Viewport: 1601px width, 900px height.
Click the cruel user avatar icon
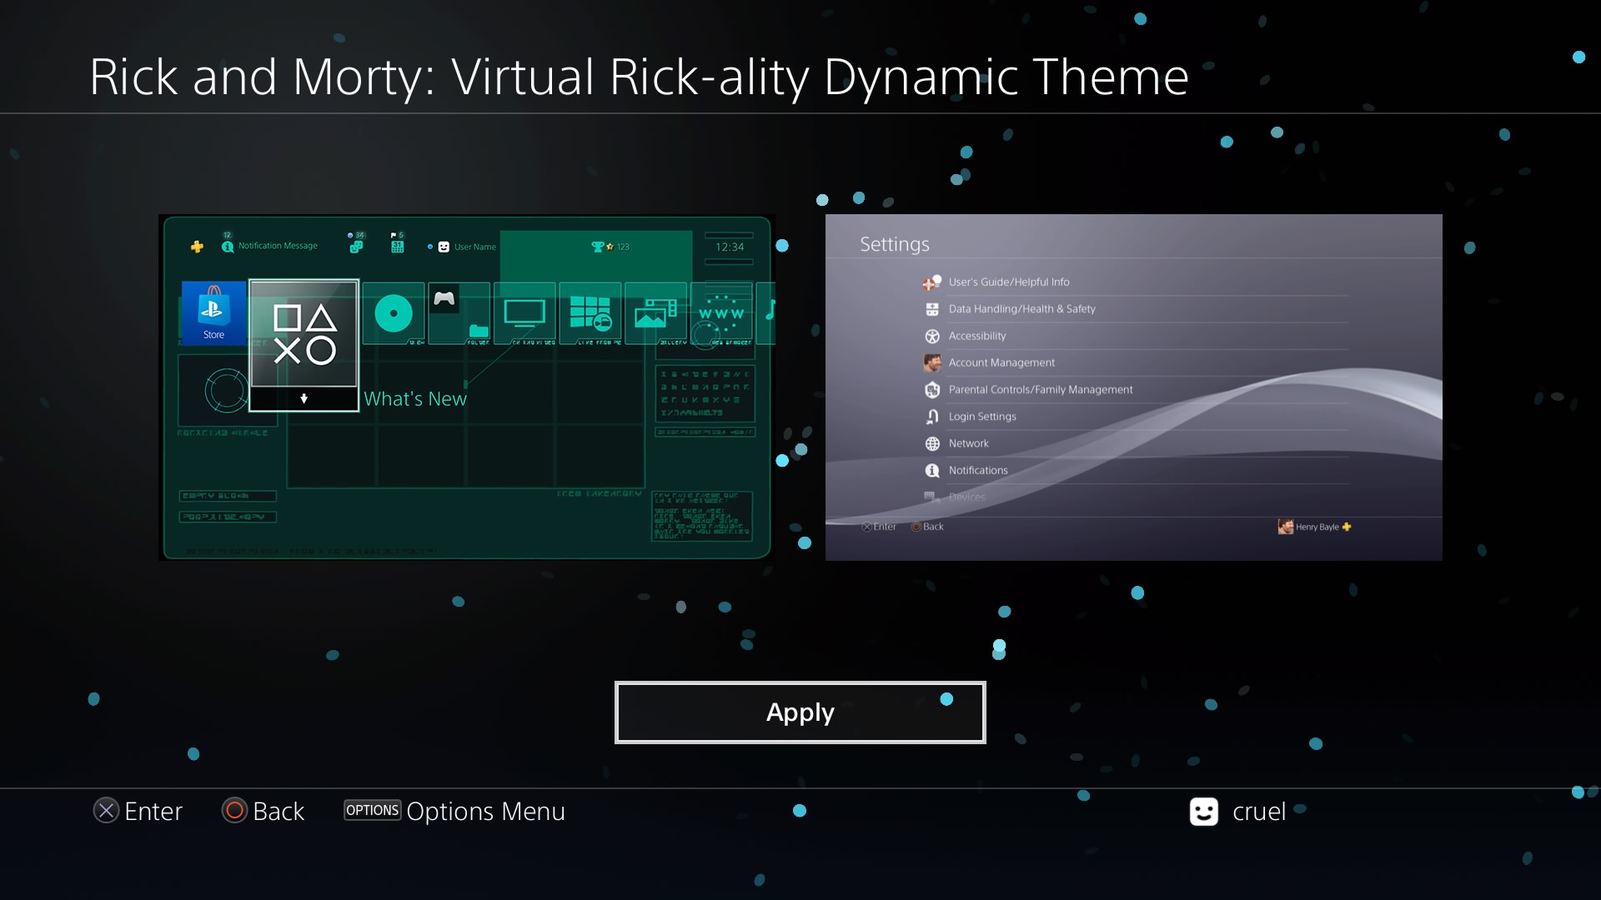(1203, 812)
